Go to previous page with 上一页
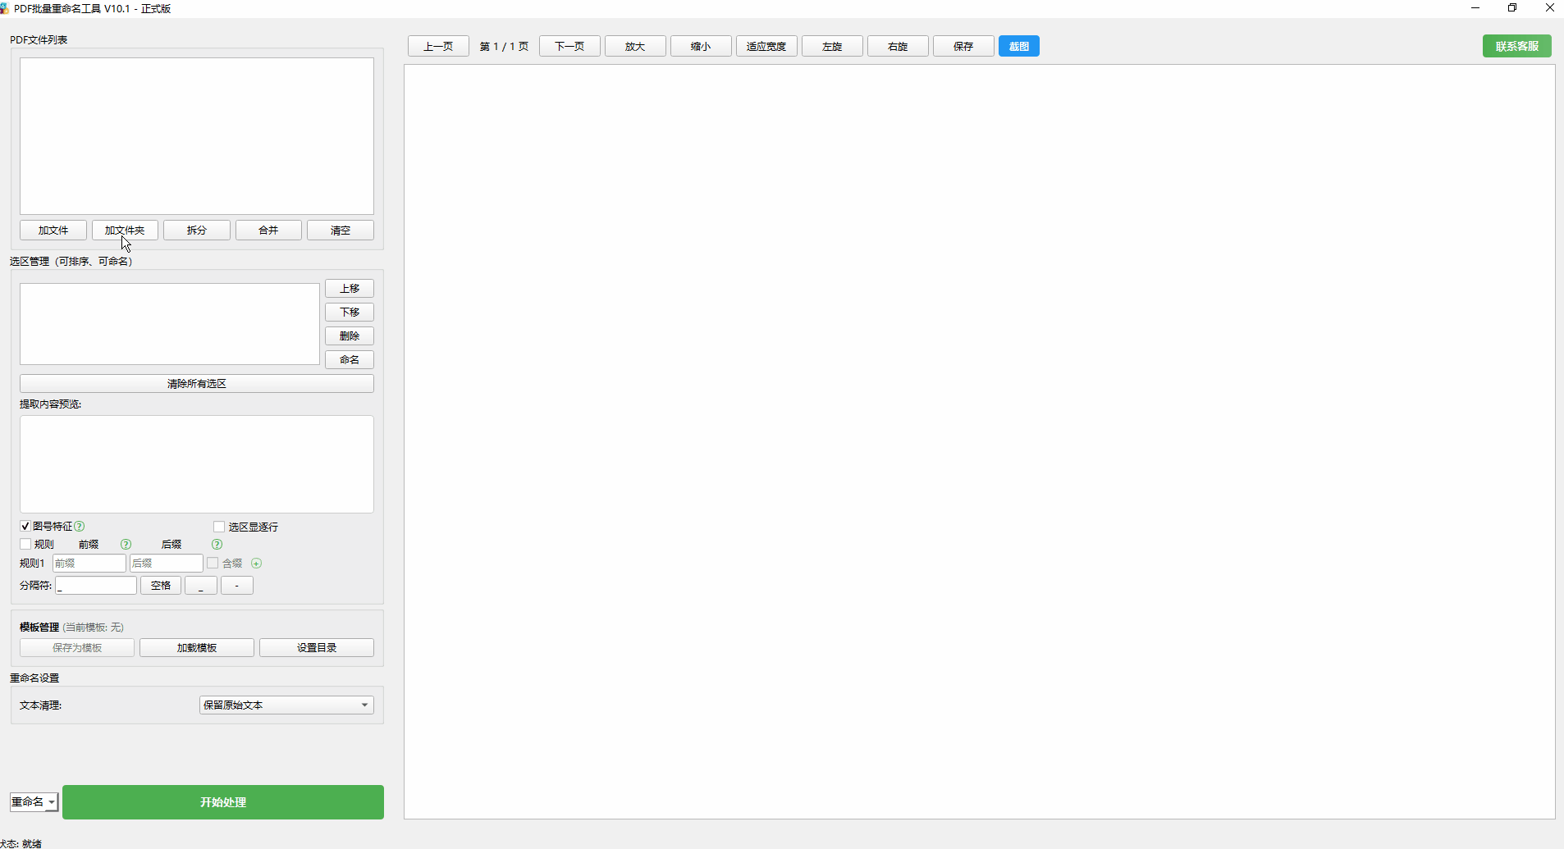 (x=438, y=47)
